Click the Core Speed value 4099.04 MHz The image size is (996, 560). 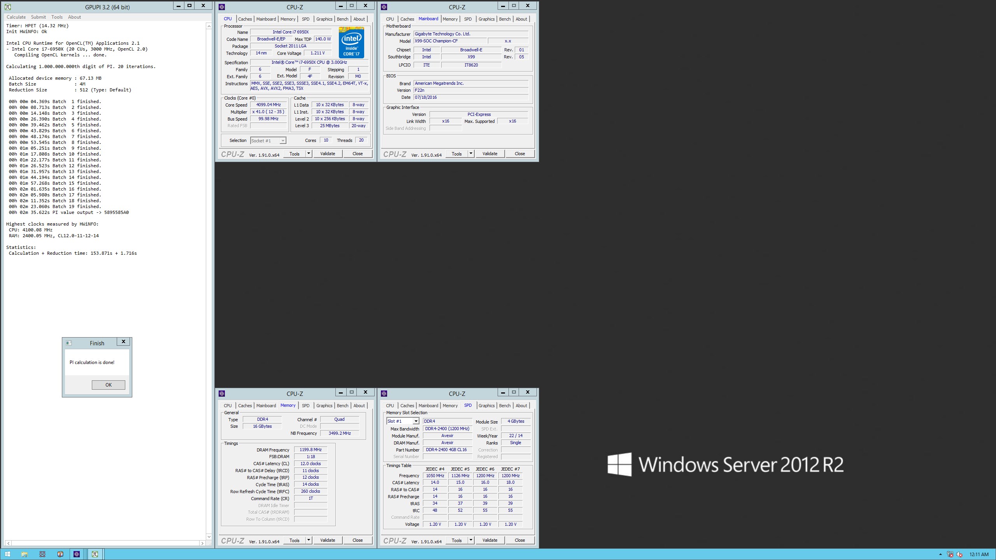[x=268, y=105]
